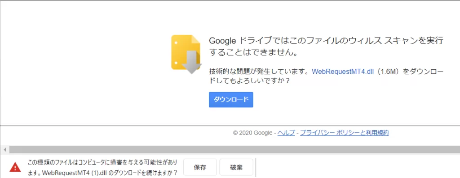Click the © 2020 Google text
Screen dimensions: 460x178
pyautogui.click(x=252, y=133)
